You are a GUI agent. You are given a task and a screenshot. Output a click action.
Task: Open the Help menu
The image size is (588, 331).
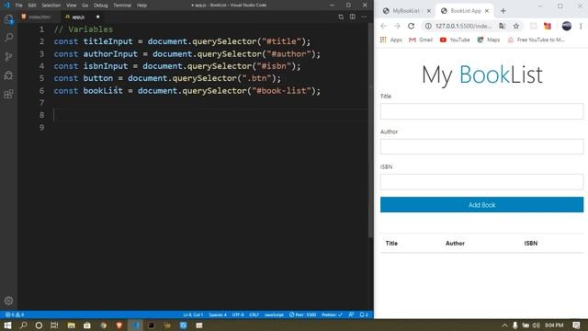[141, 6]
